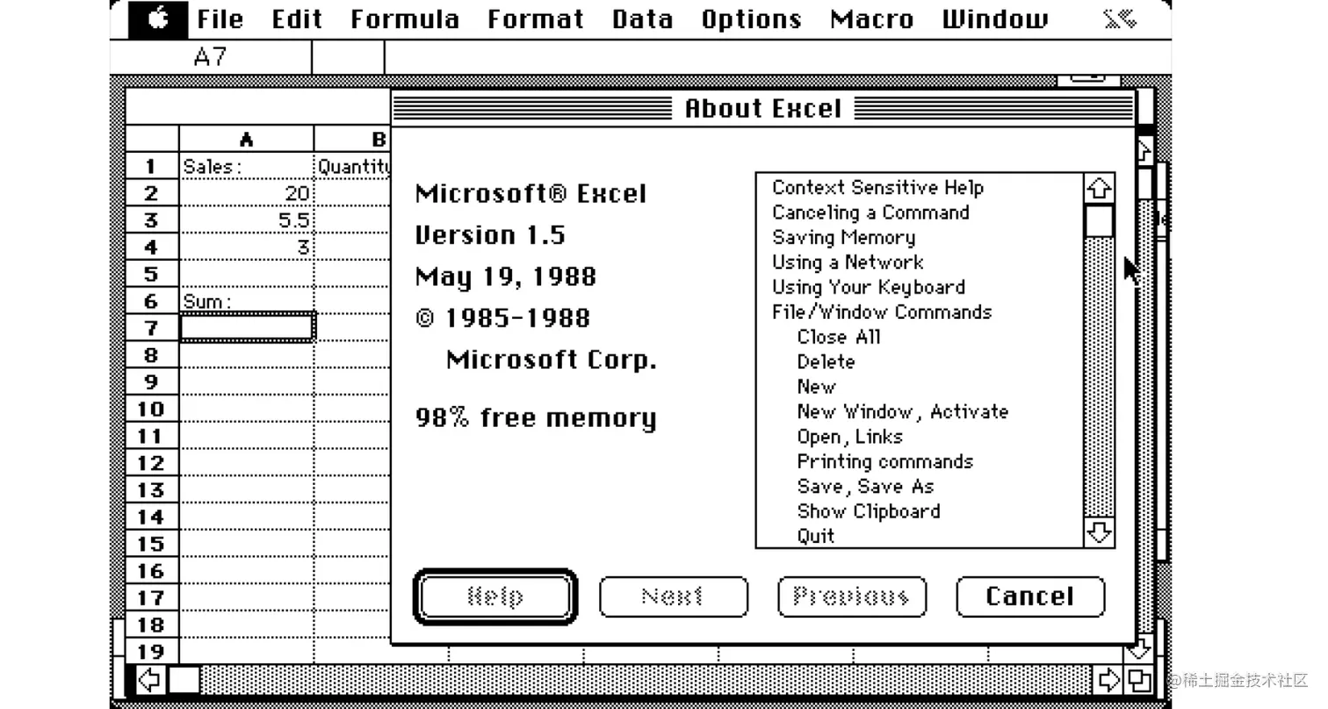Screen dimensions: 1328x709
Task: Click the worksheet horizontal scroll left arrow
Action: [150, 679]
